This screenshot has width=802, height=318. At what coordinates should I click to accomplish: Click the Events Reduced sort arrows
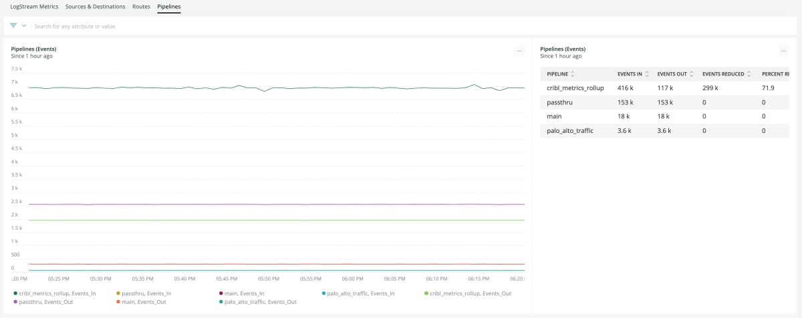750,73
